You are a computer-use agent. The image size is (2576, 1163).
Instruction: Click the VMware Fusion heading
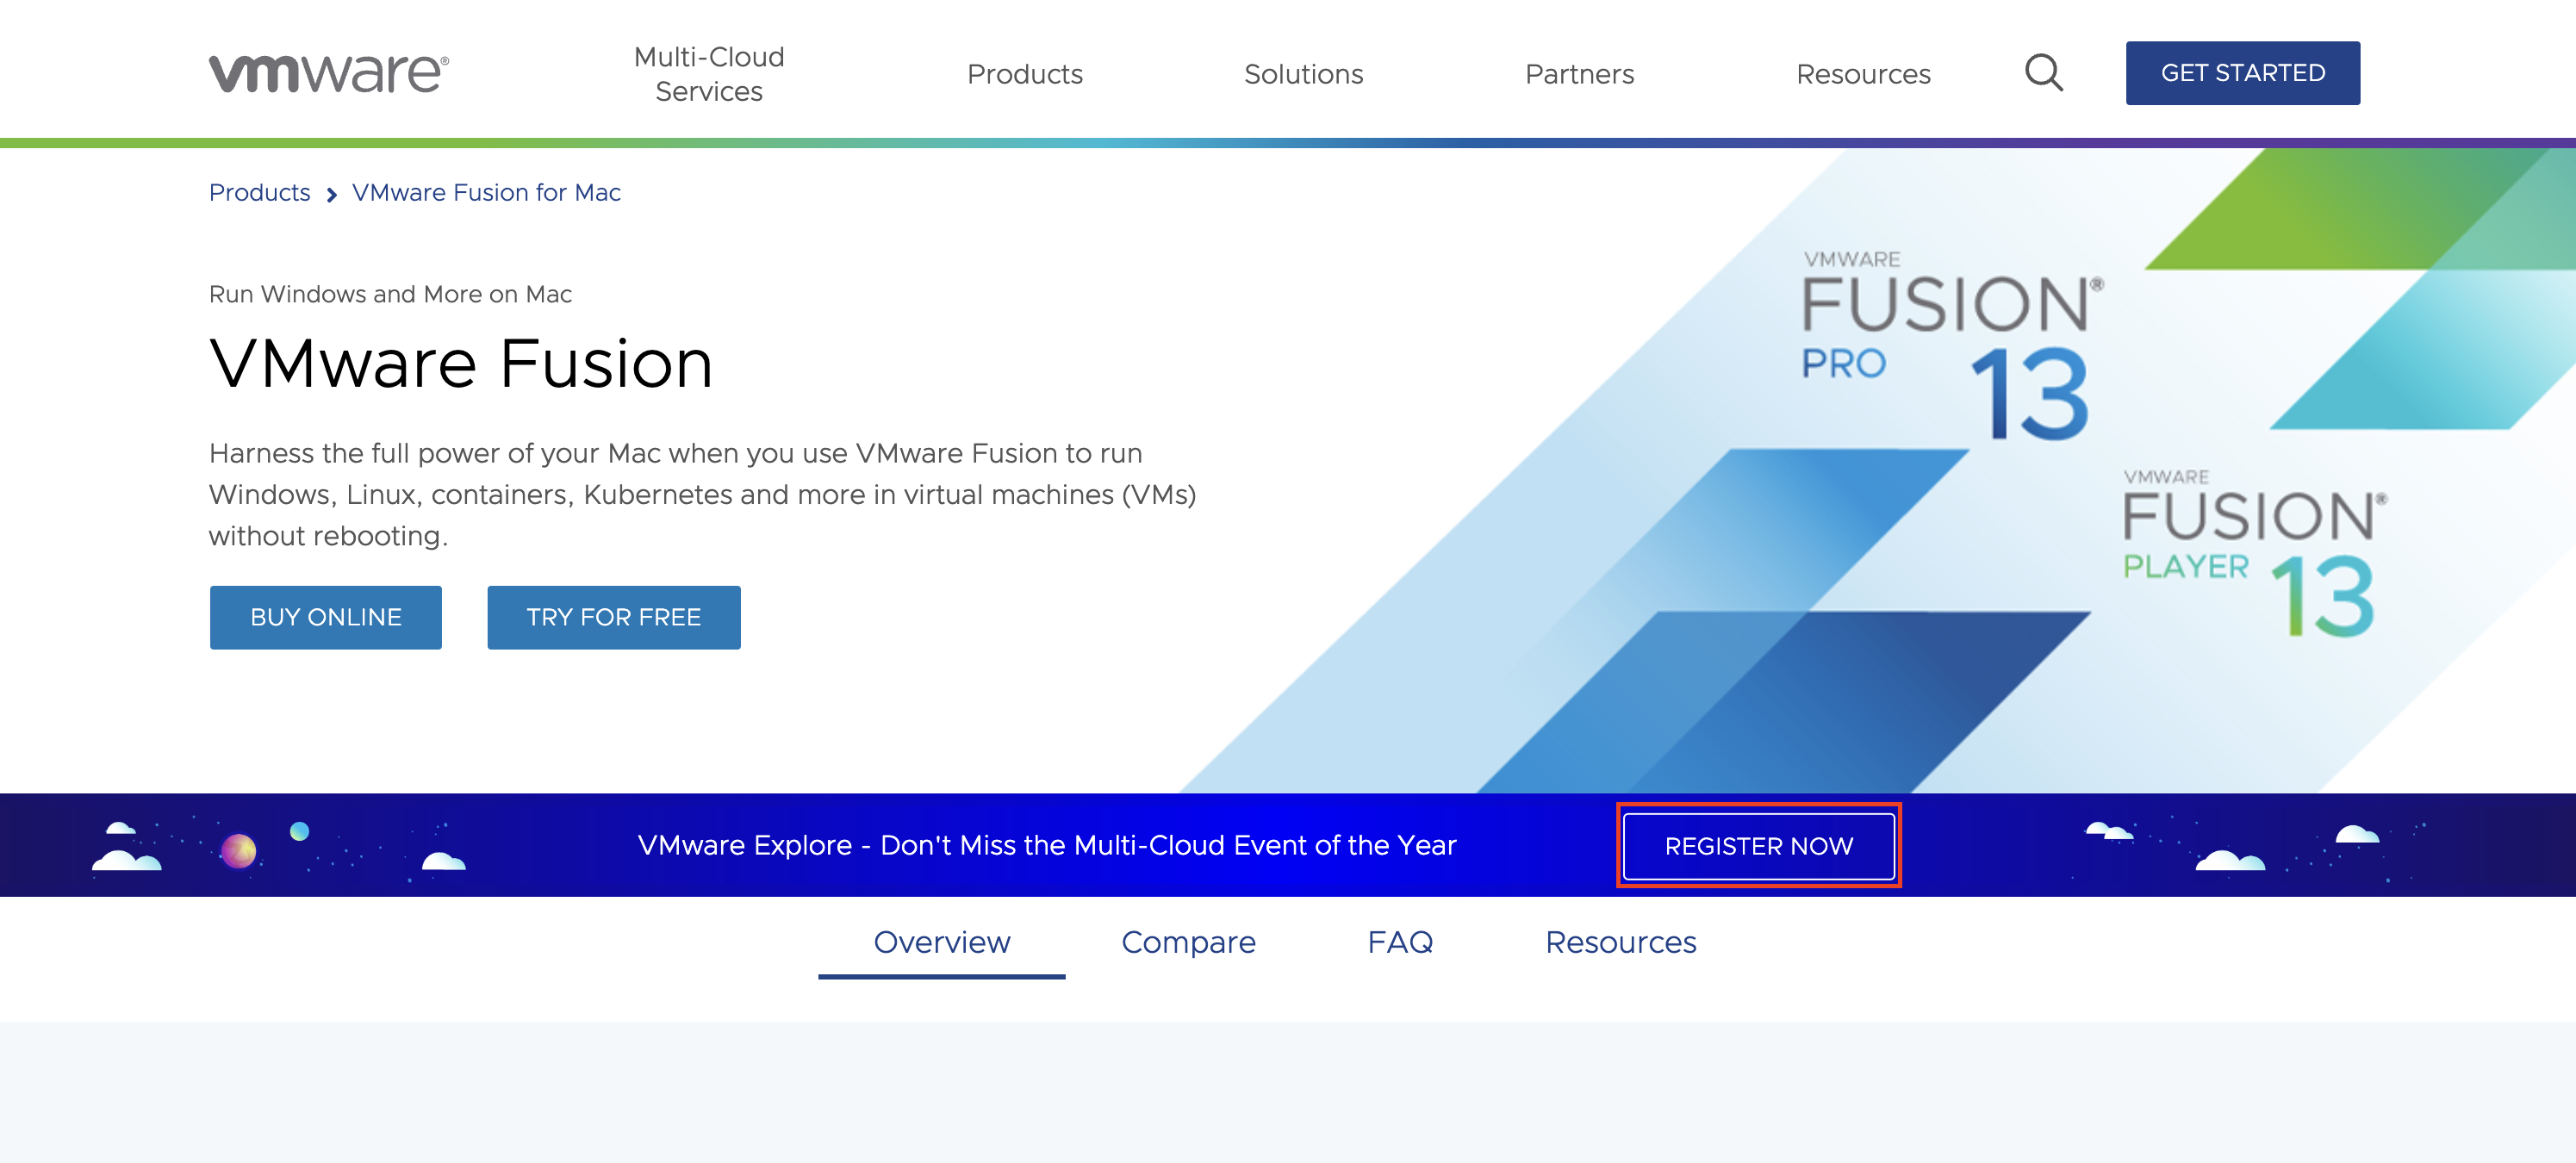[461, 363]
